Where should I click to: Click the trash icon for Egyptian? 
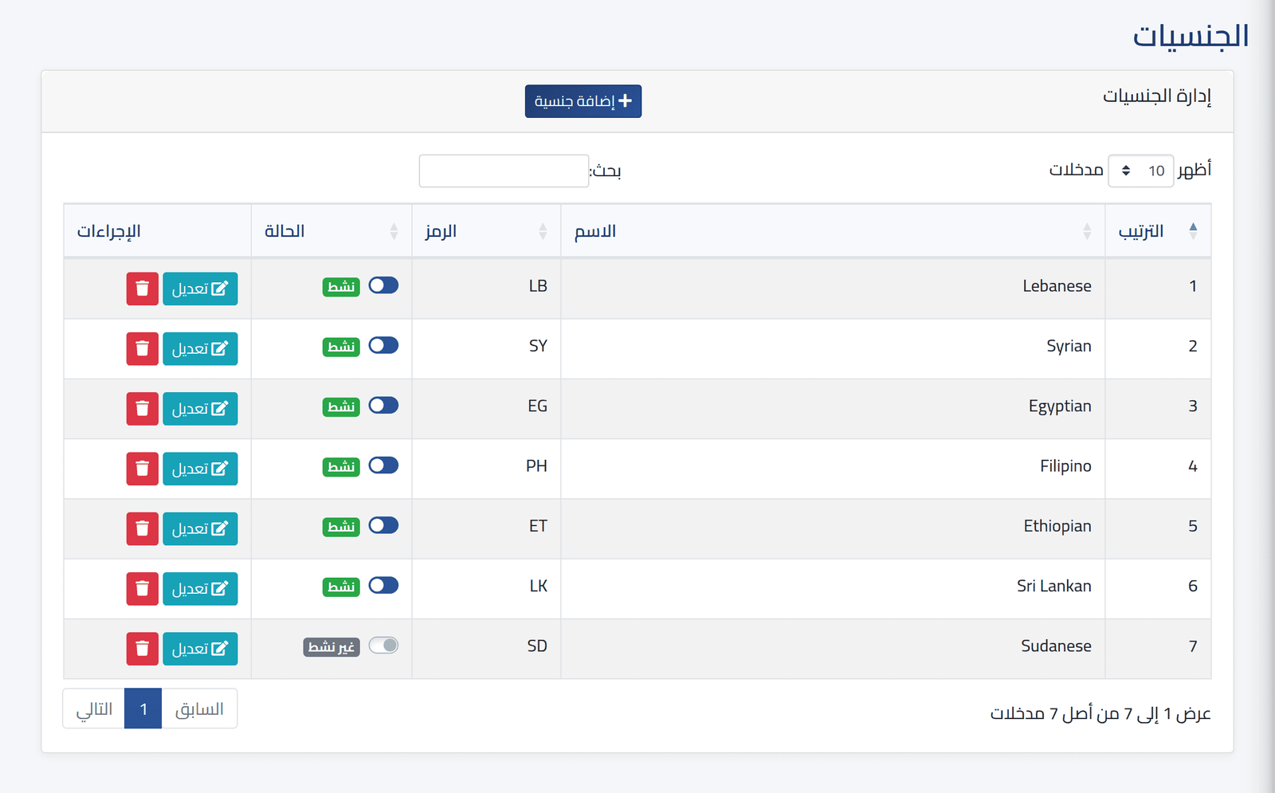[x=143, y=409]
